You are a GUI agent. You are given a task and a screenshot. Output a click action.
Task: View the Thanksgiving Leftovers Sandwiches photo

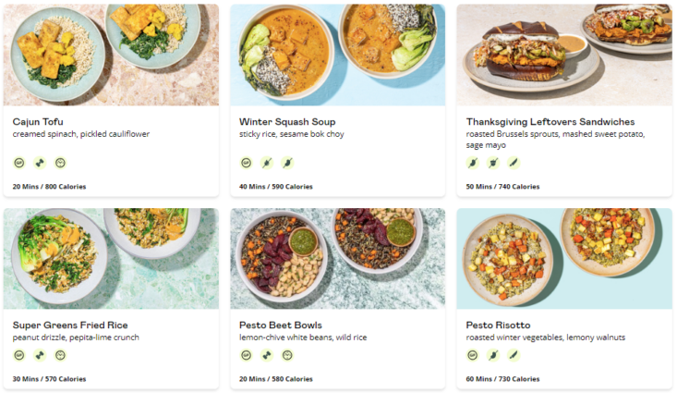pyautogui.click(x=563, y=55)
